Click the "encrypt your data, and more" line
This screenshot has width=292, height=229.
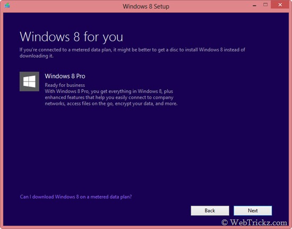[x=111, y=103]
